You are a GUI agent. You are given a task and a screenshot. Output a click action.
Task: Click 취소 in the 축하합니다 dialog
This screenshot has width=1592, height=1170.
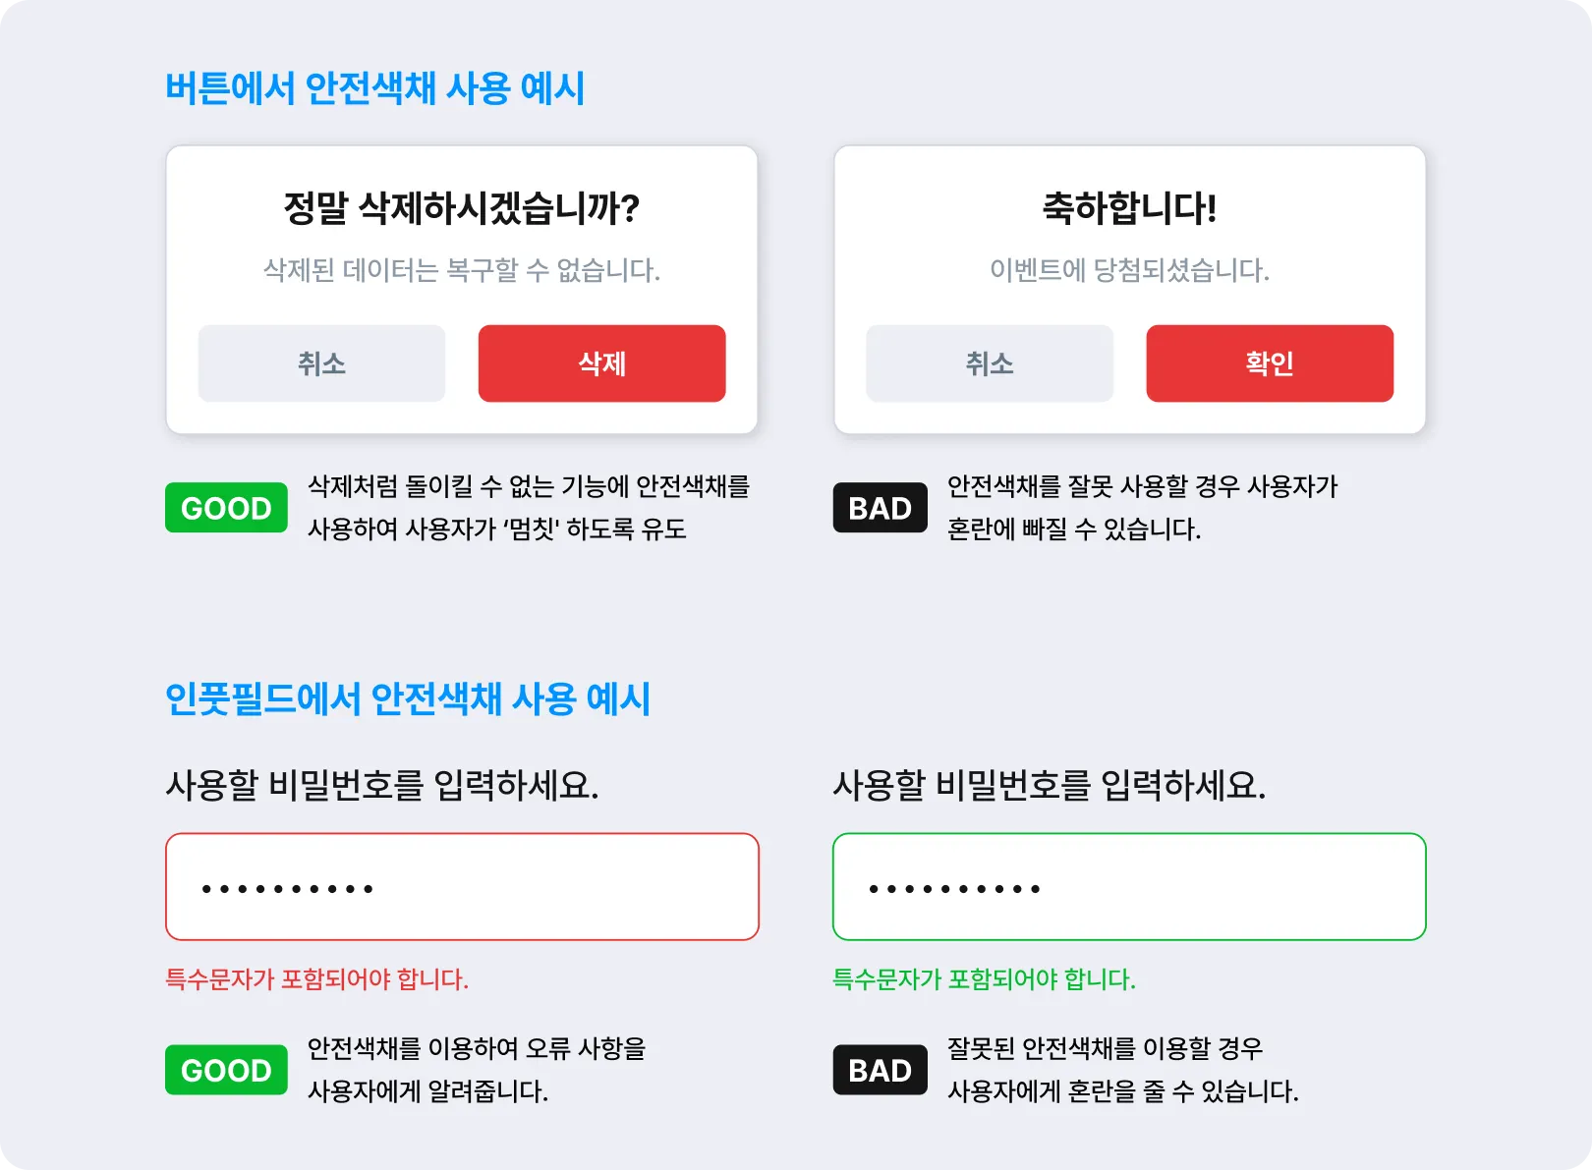(990, 363)
